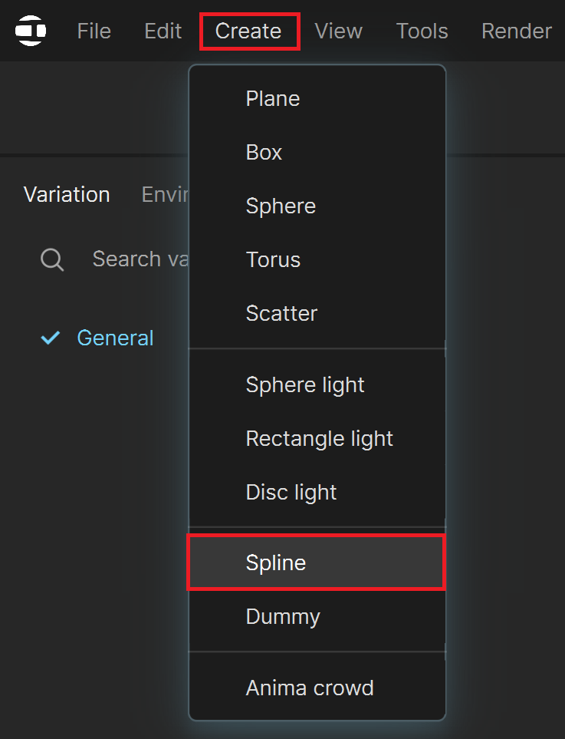Select Sphere in the dropdown
This screenshot has width=565, height=739.
click(317, 206)
